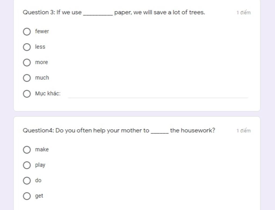Click the Question4 housework title text
Viewport: 275px width, 210px height.
click(119, 131)
